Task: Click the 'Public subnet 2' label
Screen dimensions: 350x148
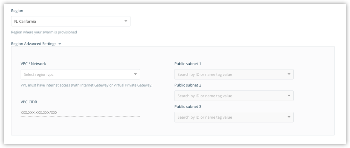Action: click(x=188, y=85)
